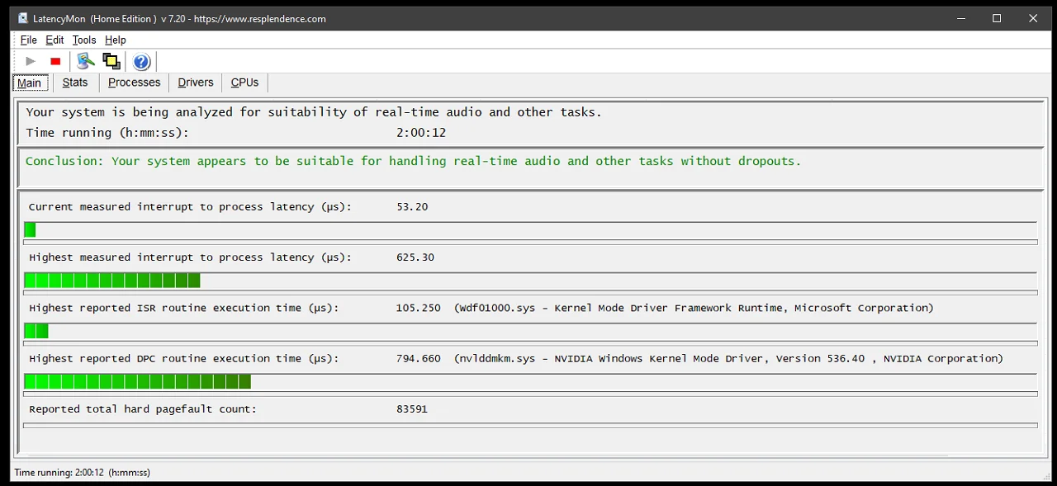Image resolution: width=1057 pixels, height=486 pixels.
Task: Minimize the LatencyMon window
Action: 960,18
